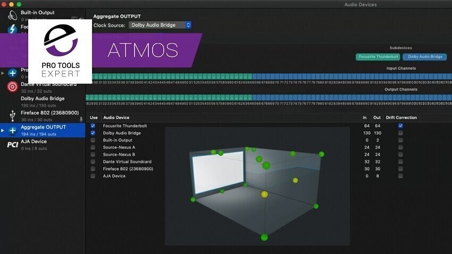Viewport: 452px width, 254px height.
Task: Click the microphone icon beside Fireface 802
Action: [81, 119]
